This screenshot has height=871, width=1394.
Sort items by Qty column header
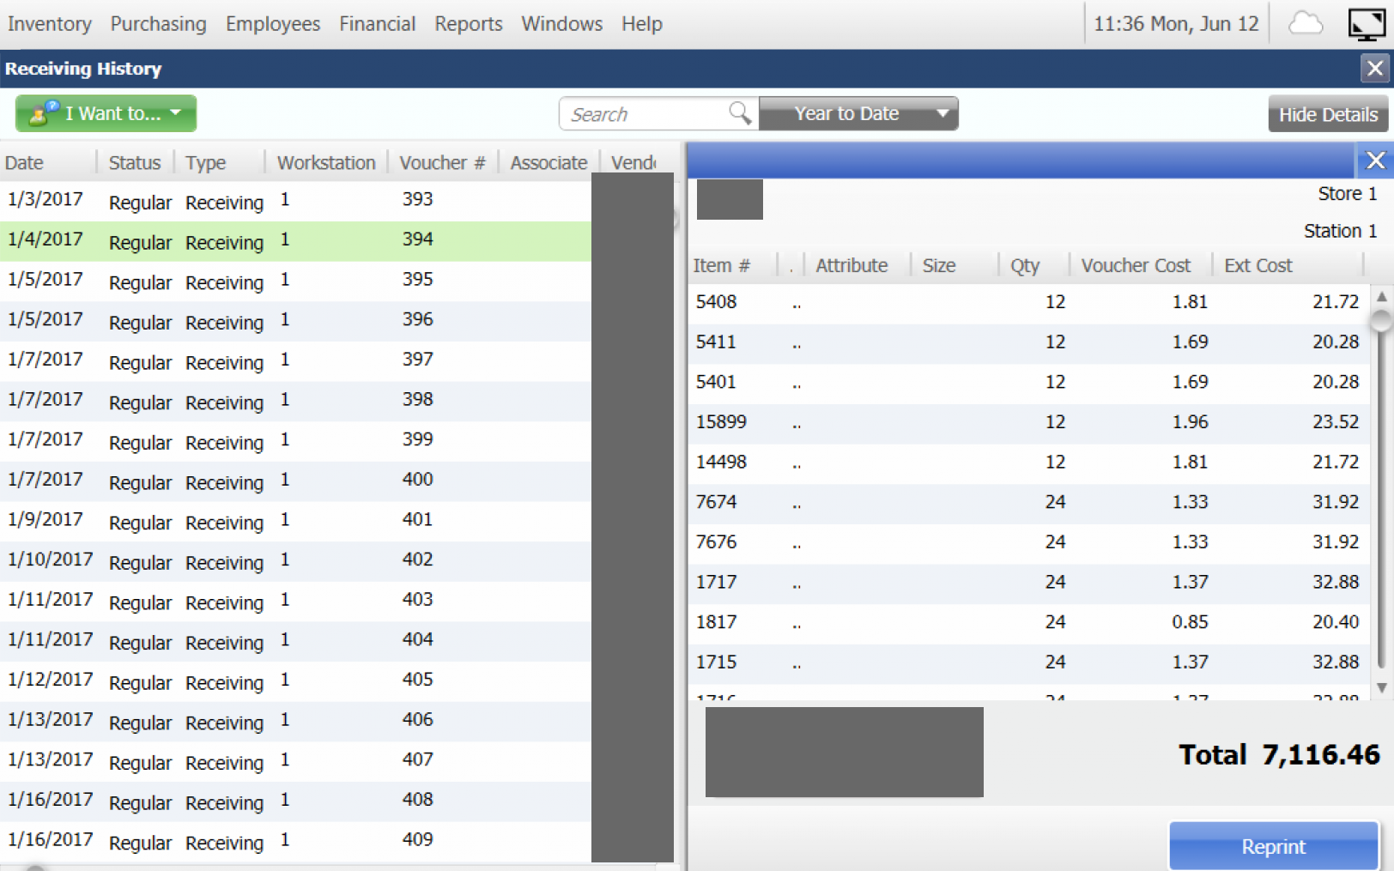coord(1025,265)
